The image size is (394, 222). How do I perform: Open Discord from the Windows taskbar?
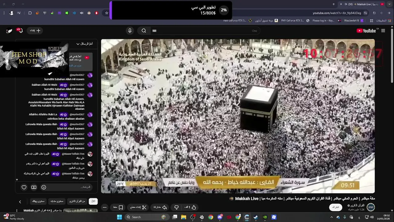click(x=220, y=217)
